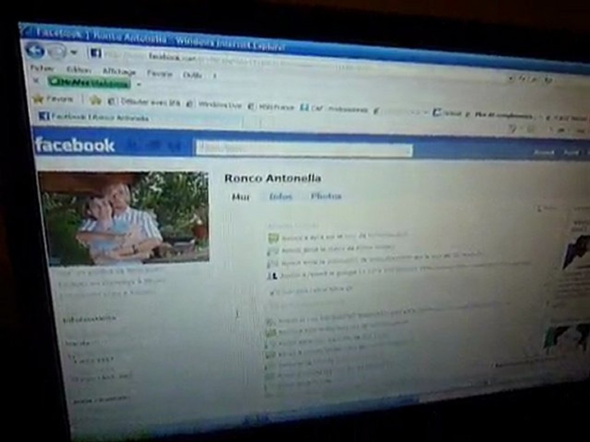The height and width of the screenshot is (442, 590).
Task: Close the McAfee toolbar with its x
Action: point(36,80)
